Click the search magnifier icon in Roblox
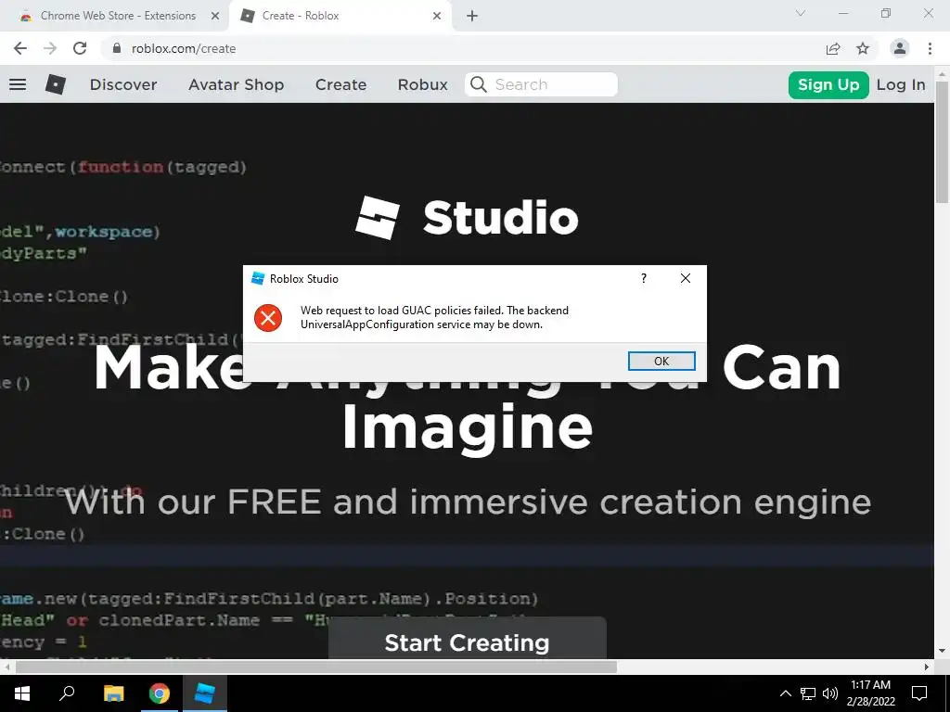This screenshot has width=950, height=712. 479,84
